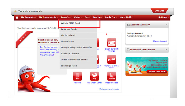Expand the Scheduled Transactions panel

click(166, 50)
